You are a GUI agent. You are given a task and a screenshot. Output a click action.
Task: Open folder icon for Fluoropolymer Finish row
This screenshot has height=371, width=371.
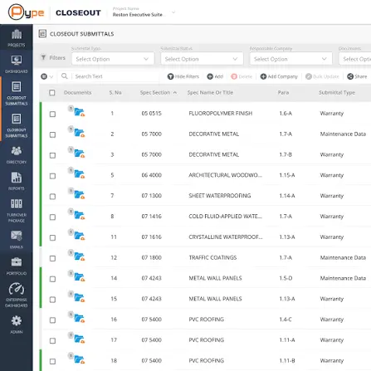[x=80, y=112]
